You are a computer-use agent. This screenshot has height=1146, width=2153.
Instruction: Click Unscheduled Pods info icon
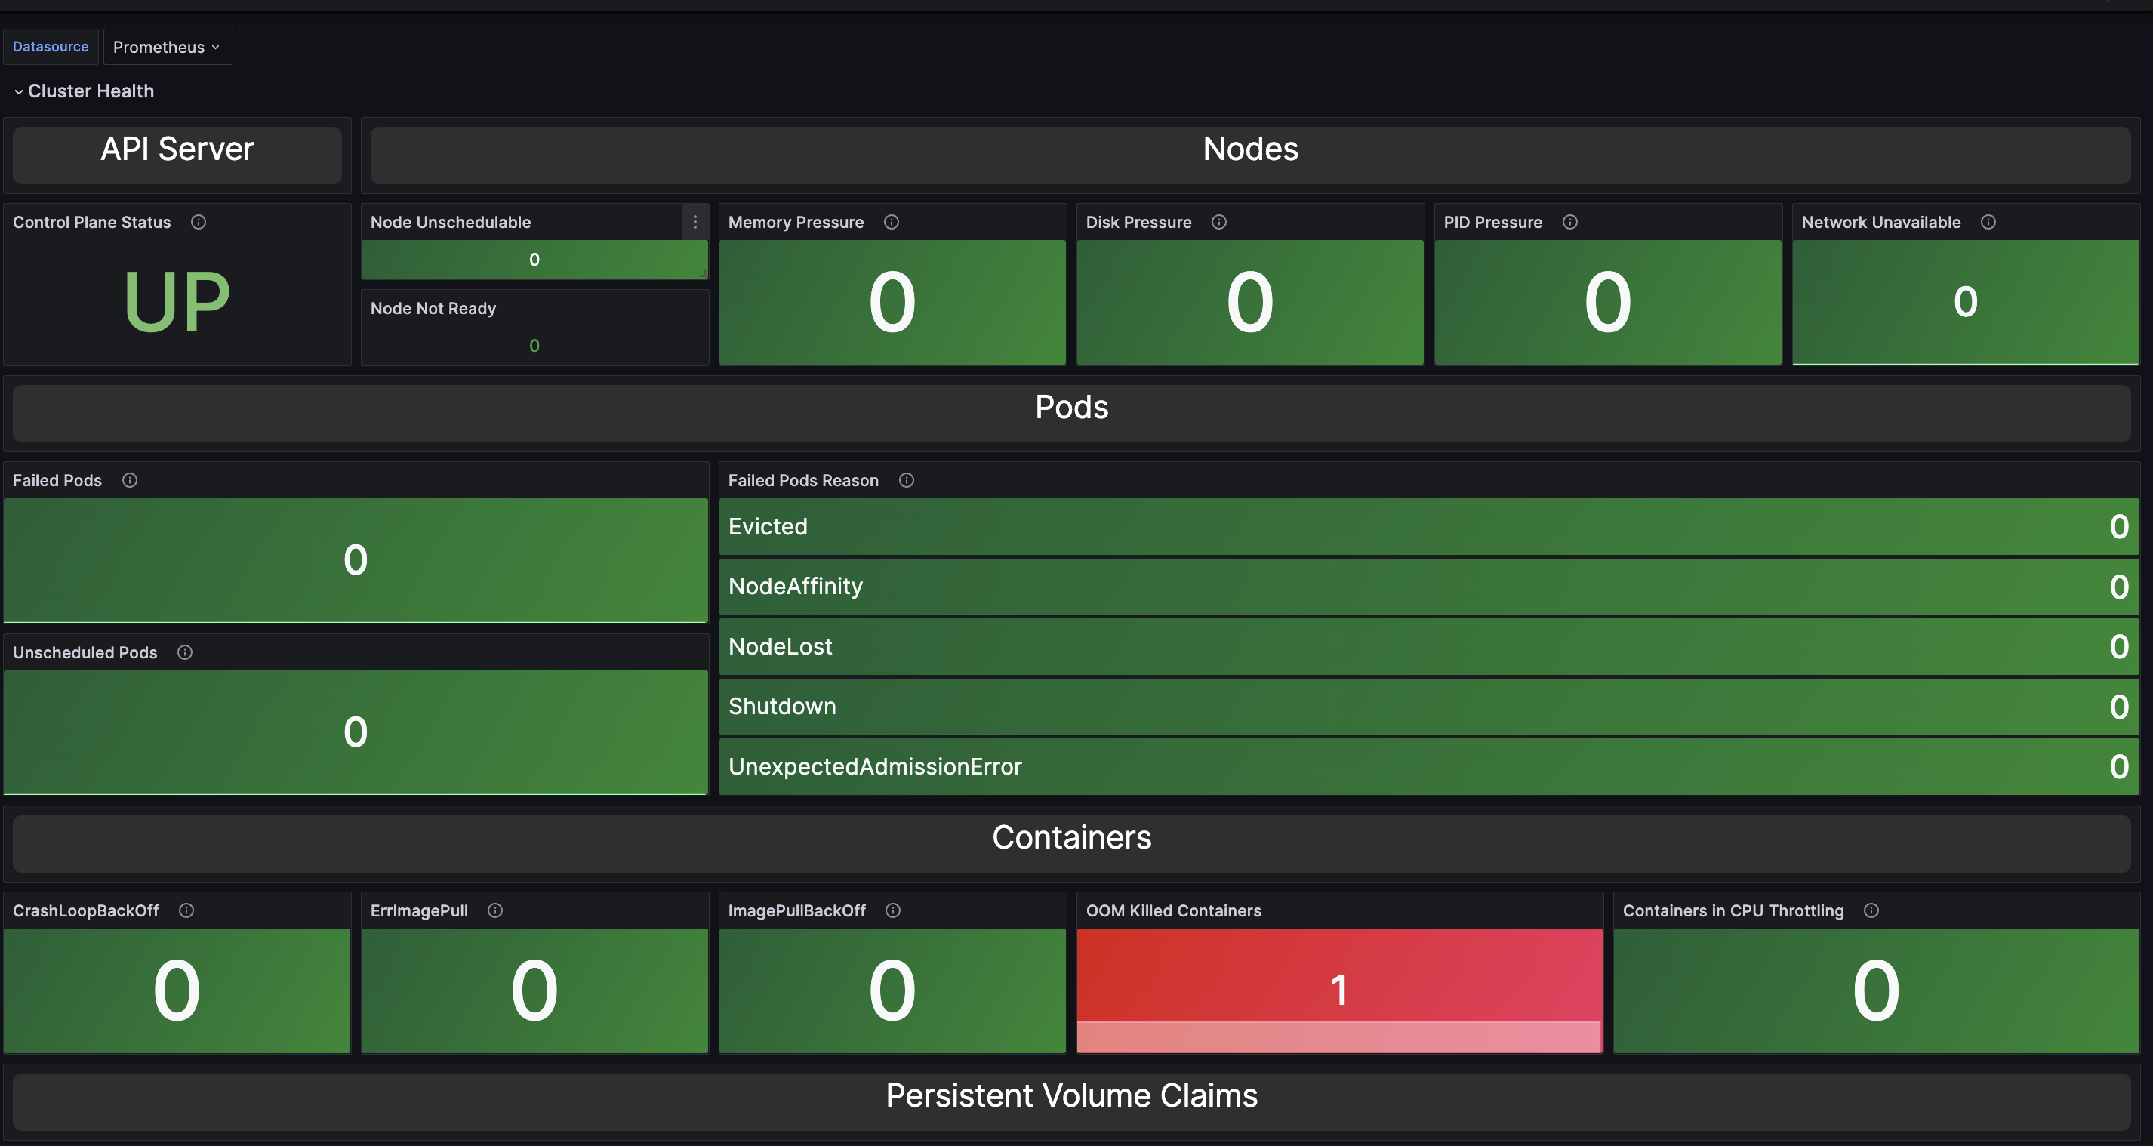(185, 653)
